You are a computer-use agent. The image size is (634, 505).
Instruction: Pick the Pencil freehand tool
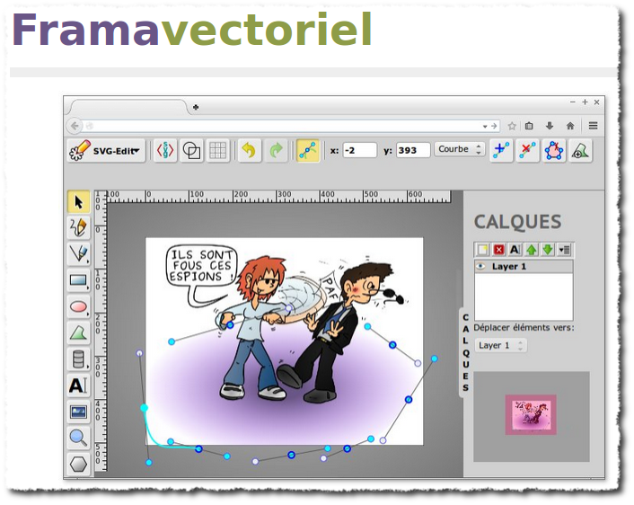[79, 228]
